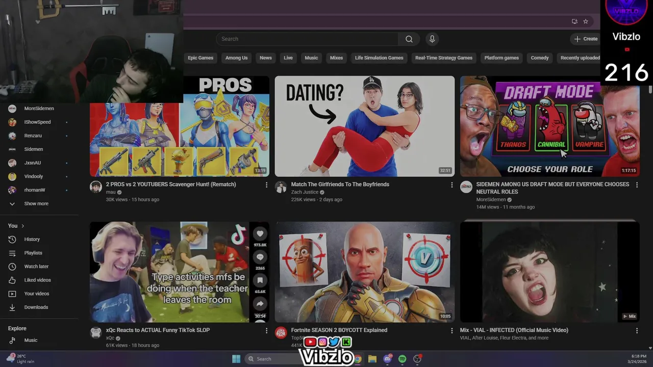Select the Platform games chip
This screenshot has width=653, height=367.
point(501,58)
